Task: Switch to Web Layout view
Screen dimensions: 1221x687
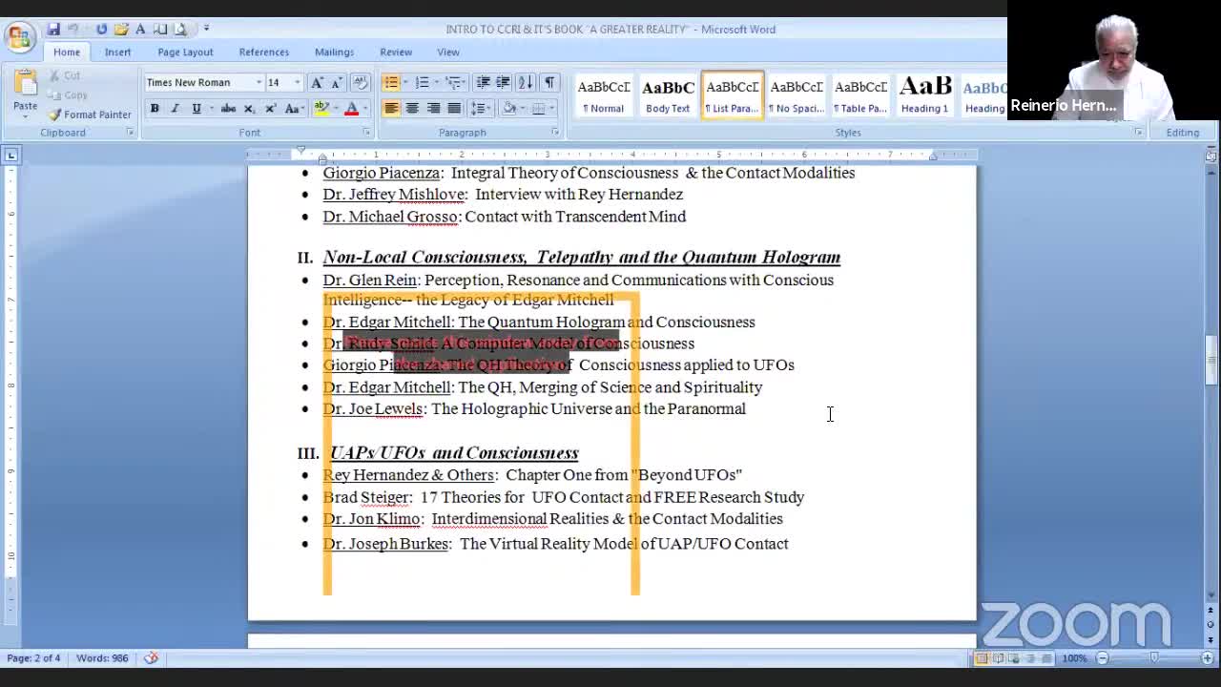Action: [1014, 658]
